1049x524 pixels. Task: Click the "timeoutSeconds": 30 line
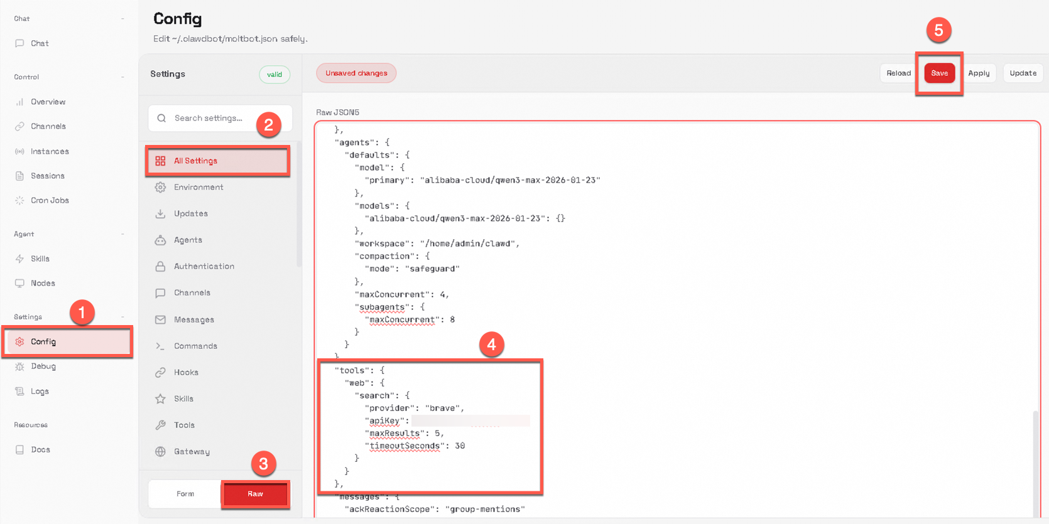415,446
